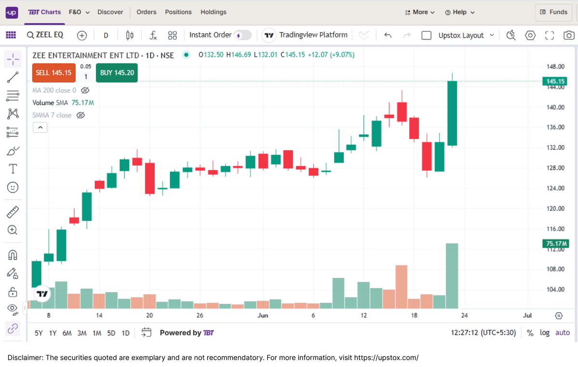The height and width of the screenshot is (367, 578).
Task: Take a chart snapshot with camera icon
Action: [x=569, y=35]
